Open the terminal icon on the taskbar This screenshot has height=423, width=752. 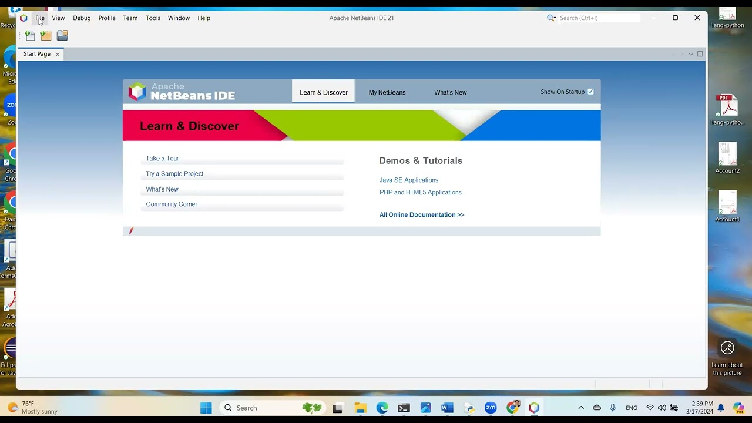[404, 408]
